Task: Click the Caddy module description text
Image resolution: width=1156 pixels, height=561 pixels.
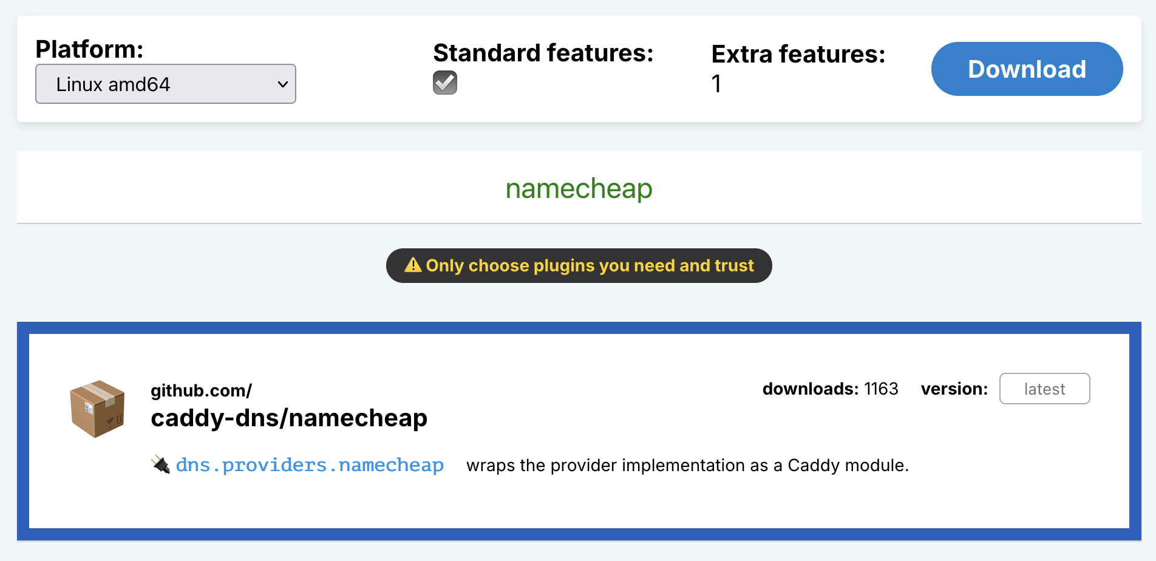Action: click(687, 465)
